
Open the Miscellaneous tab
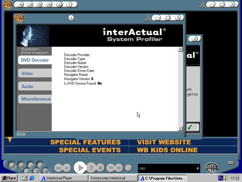click(35, 99)
